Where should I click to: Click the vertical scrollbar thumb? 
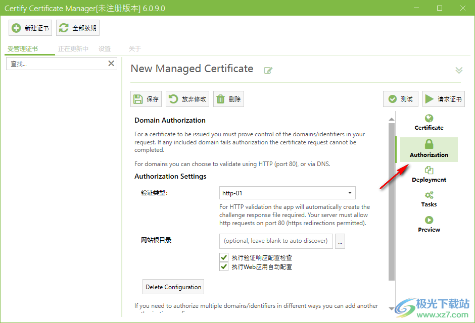(392, 202)
